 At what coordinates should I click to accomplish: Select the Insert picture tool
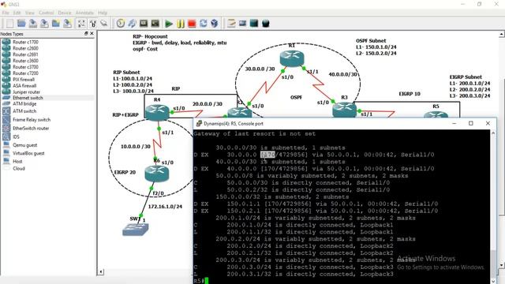(242, 24)
